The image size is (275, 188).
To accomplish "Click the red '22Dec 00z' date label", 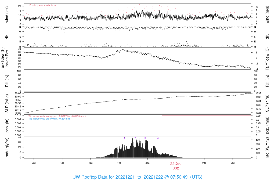I will coord(176,166).
